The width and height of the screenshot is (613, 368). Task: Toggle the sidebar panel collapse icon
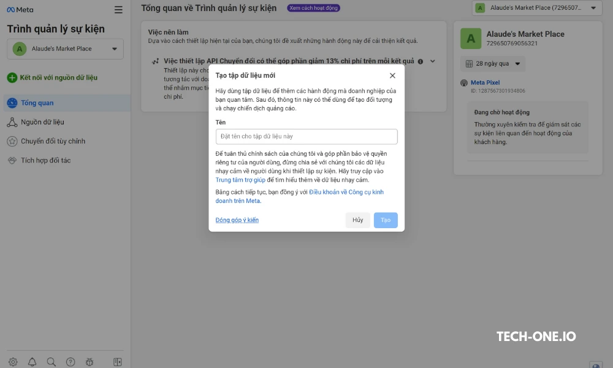tap(118, 362)
